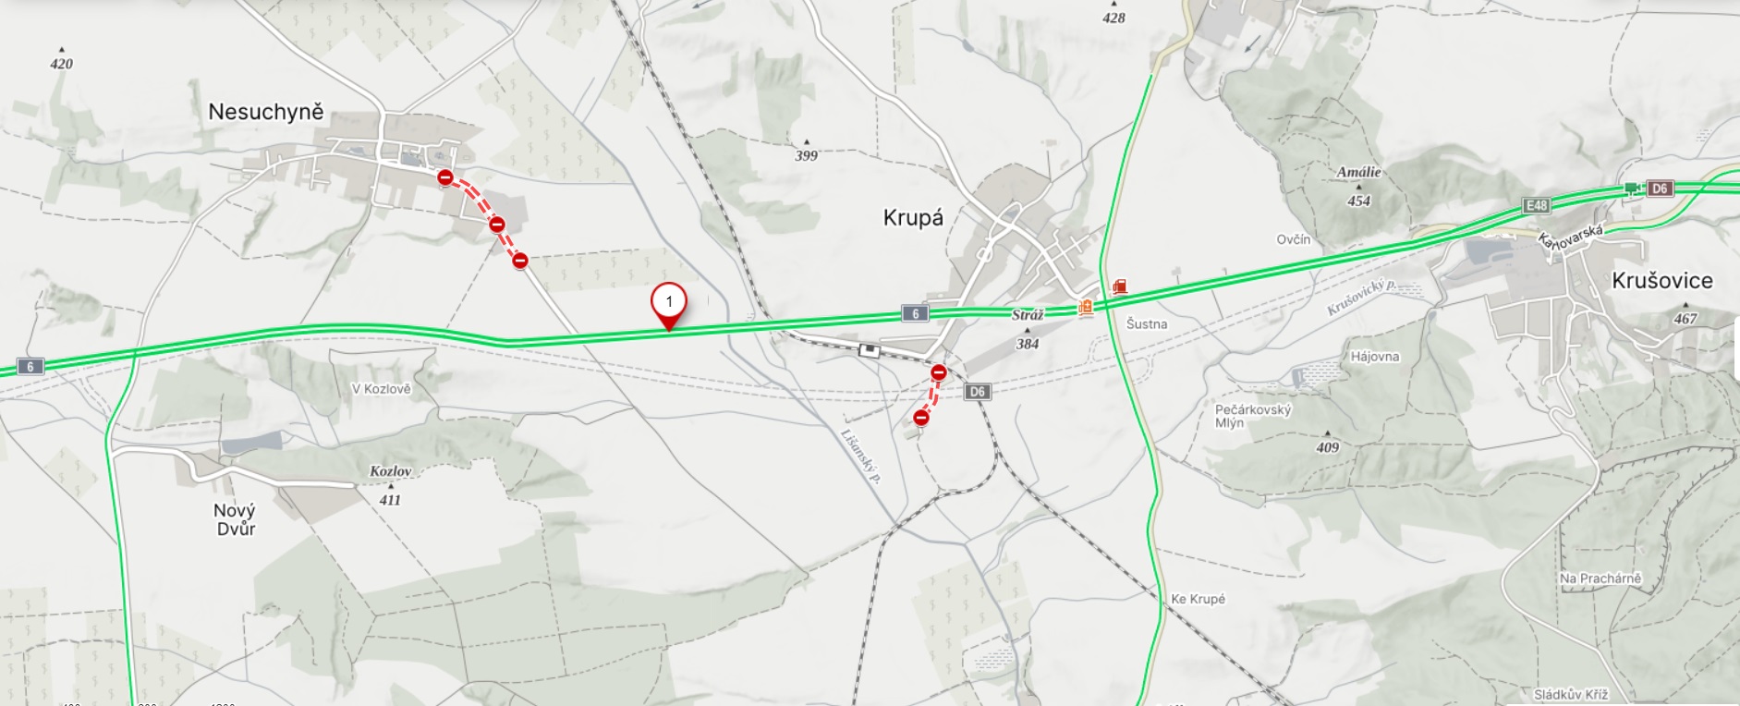1740x706 pixels.
Task: Click the southernmost closure icon near Nesuchyně
Action: pyautogui.click(x=520, y=261)
